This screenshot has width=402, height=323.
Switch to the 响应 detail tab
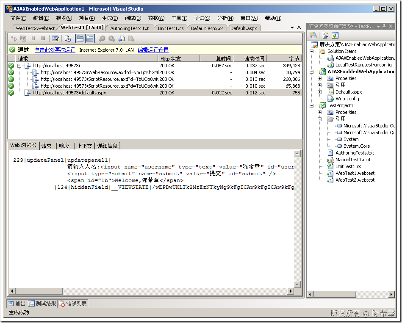point(64,146)
